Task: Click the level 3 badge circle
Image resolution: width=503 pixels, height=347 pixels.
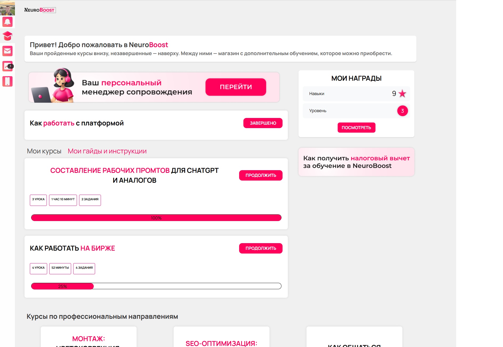Action: [402, 111]
